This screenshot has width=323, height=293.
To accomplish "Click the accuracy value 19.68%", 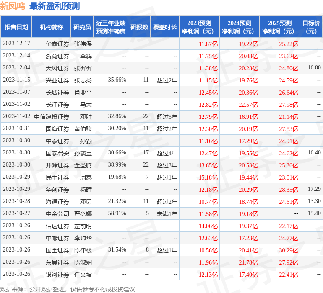I will tap(117, 177).
